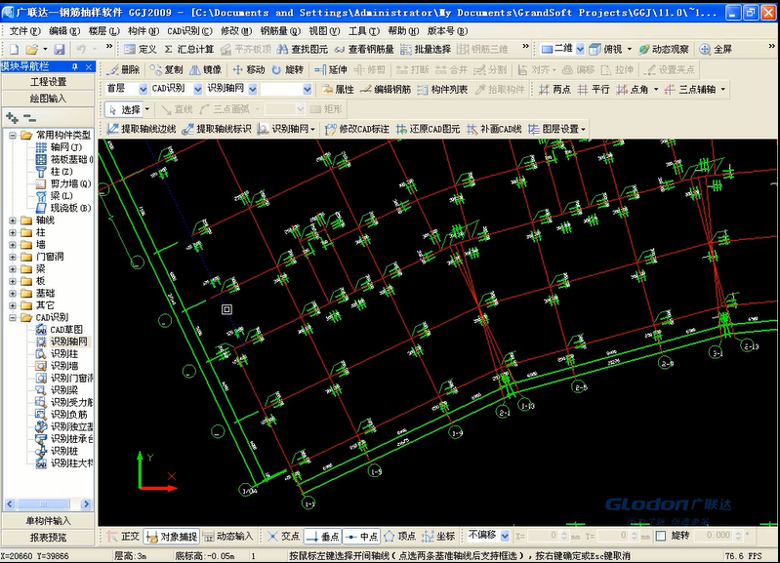Click the 工程设置 panel button
Screen dimensions: 780x563
(48, 82)
